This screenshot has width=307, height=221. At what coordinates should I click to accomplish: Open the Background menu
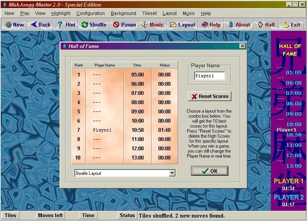pyautogui.click(x=123, y=13)
